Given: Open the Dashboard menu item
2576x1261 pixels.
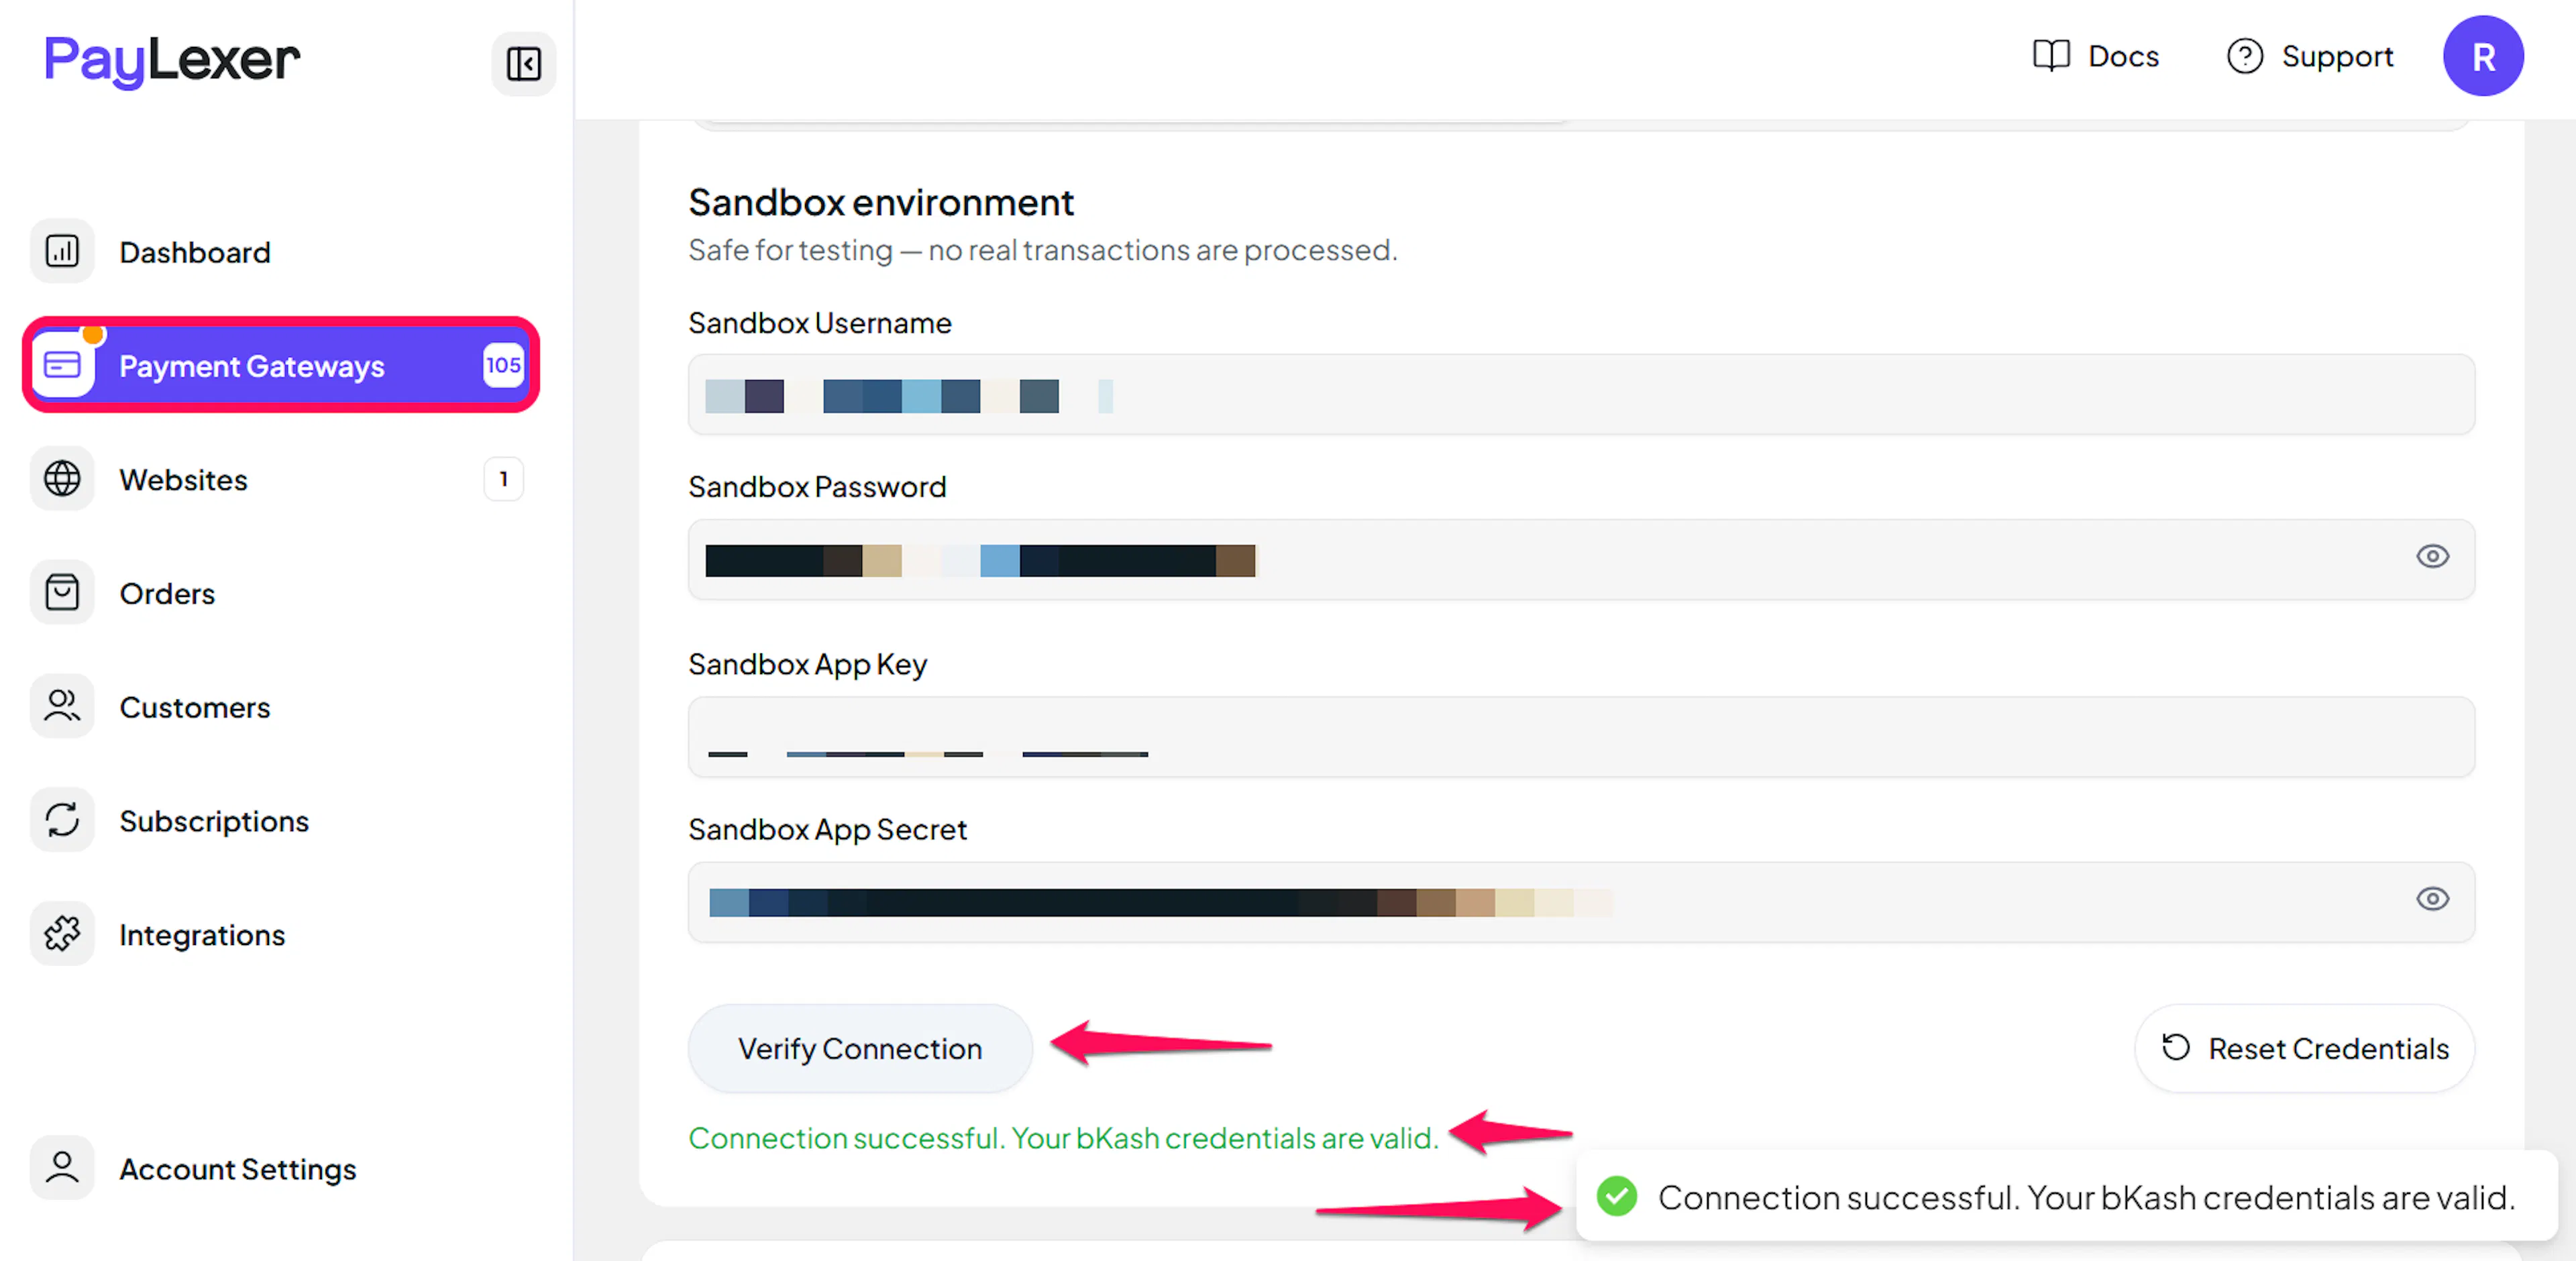Looking at the screenshot, I should [x=195, y=252].
